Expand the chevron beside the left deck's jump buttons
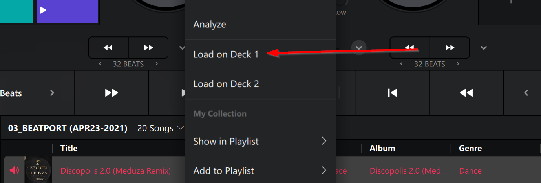The width and height of the screenshot is (541, 183). 182,48
